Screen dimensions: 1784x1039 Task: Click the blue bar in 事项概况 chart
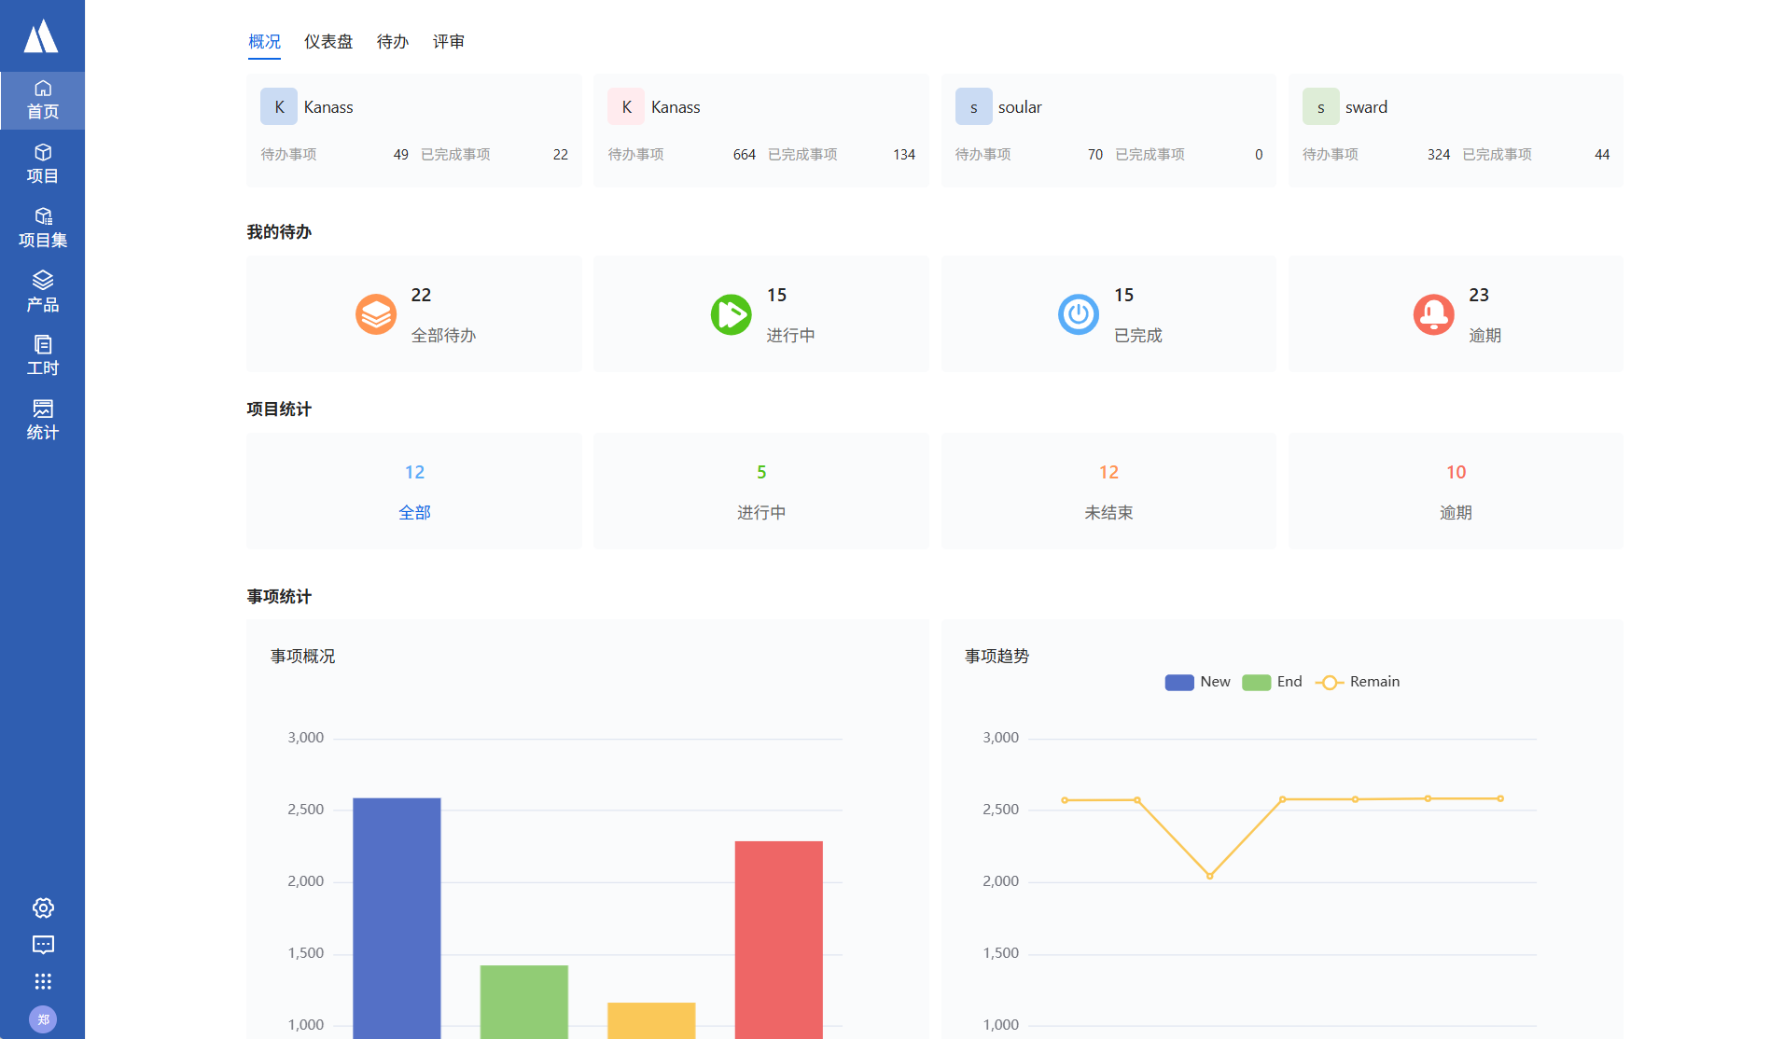(x=397, y=918)
